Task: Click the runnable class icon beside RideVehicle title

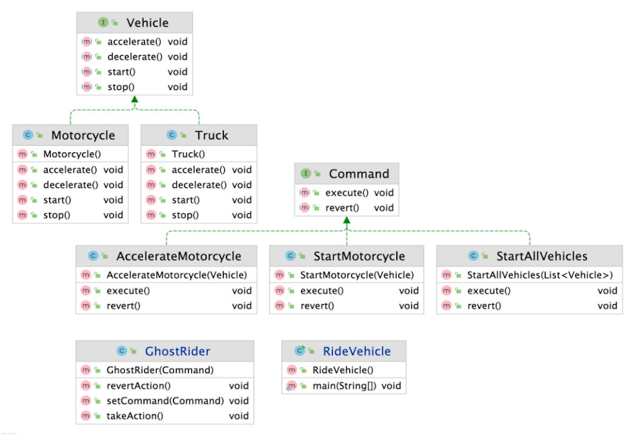Action: (301, 351)
